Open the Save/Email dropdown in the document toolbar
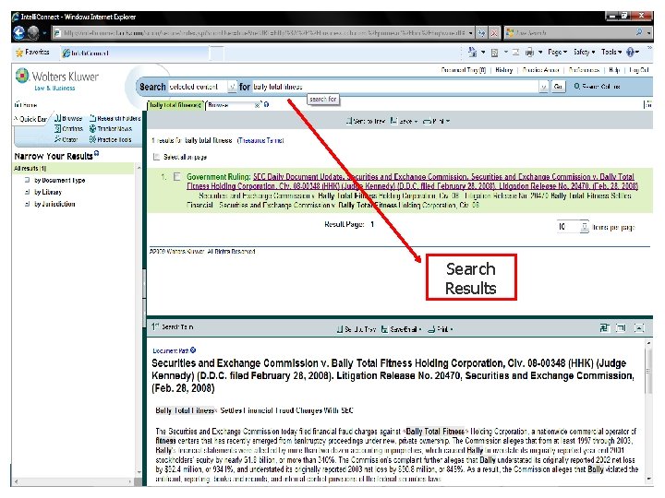 pos(401,329)
